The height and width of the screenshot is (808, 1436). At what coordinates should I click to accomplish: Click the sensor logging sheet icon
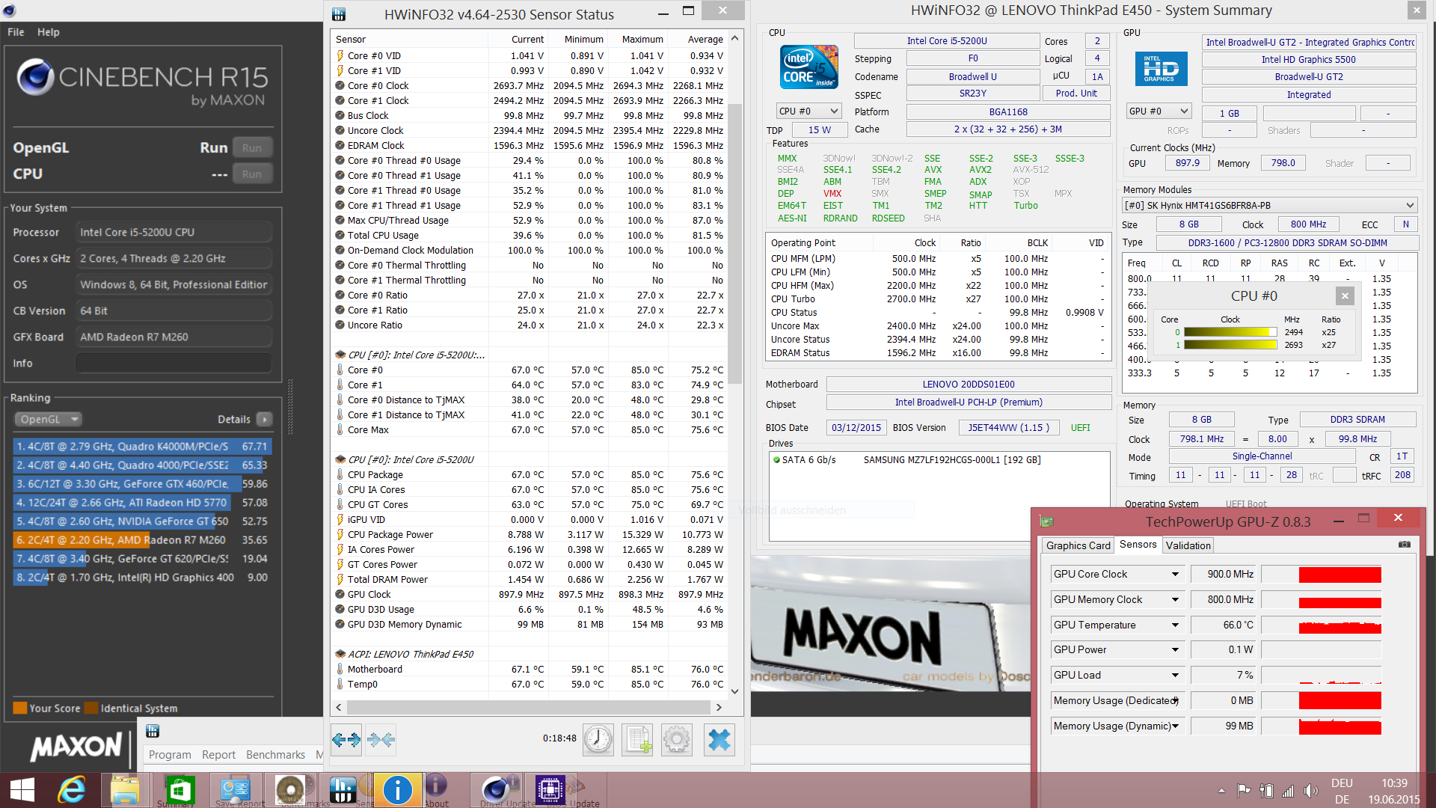click(x=638, y=740)
